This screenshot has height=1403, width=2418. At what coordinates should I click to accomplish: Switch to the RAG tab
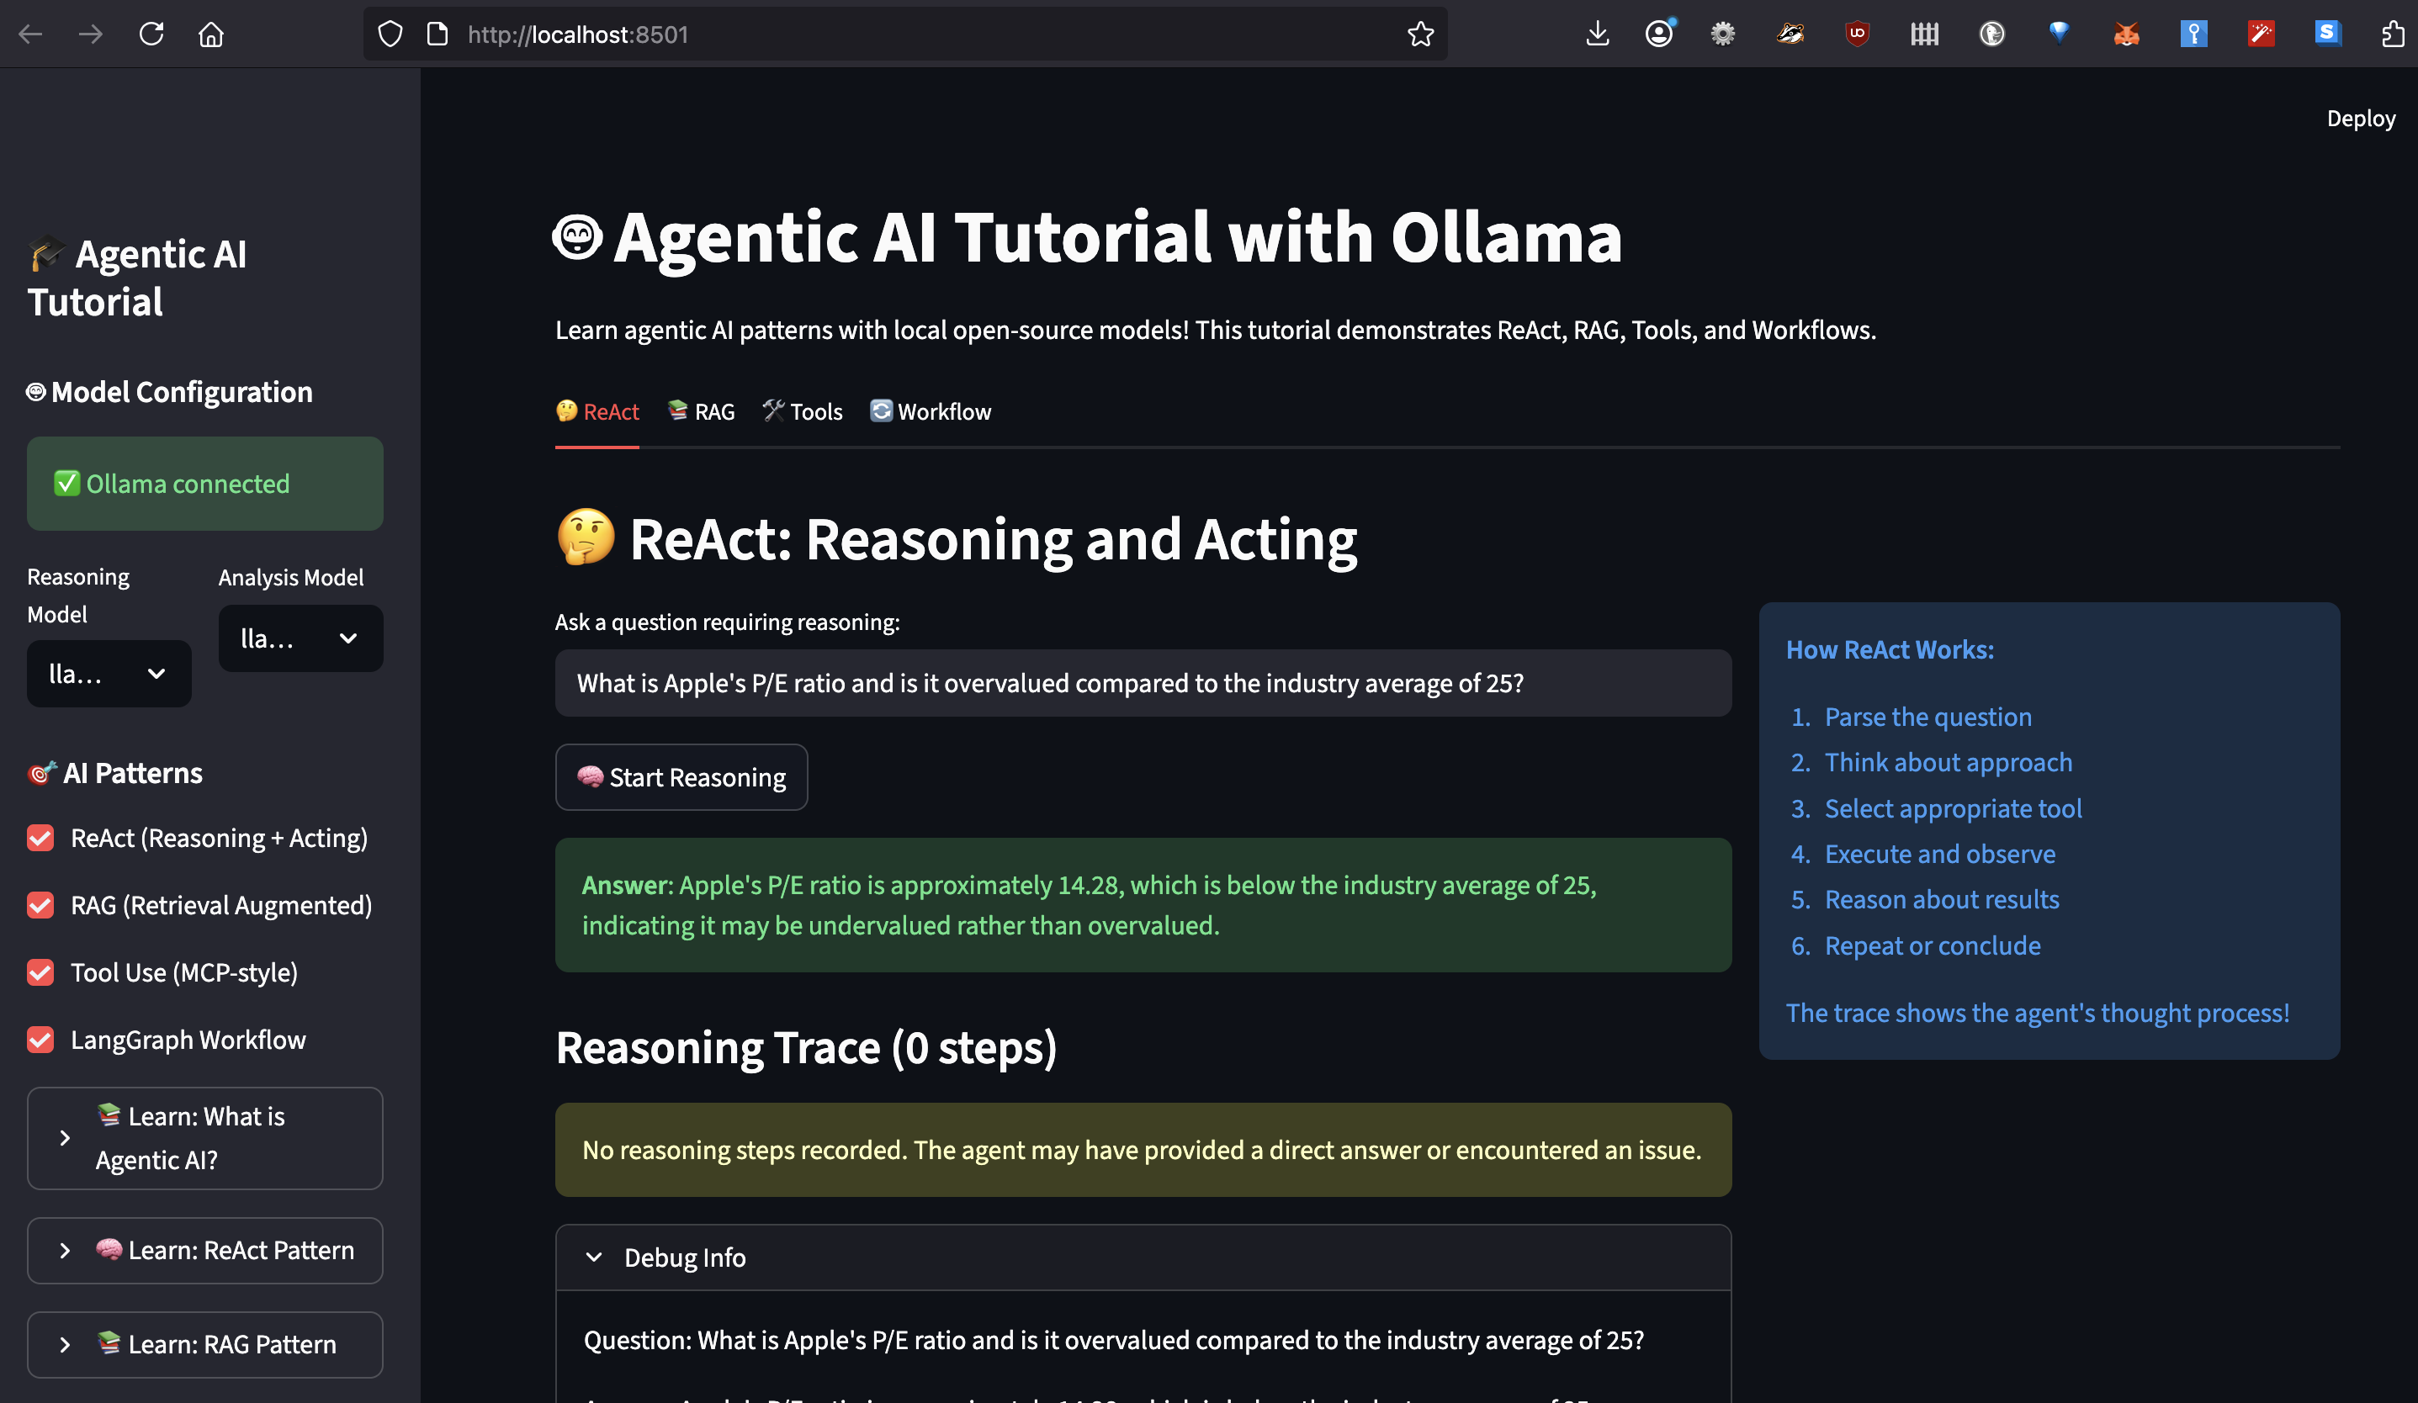[x=702, y=412]
